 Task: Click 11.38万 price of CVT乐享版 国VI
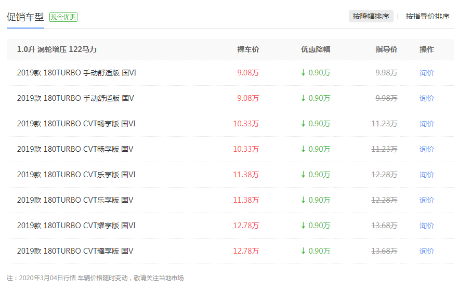pyautogui.click(x=246, y=175)
